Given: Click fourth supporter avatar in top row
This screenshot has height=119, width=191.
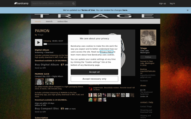Looking at the screenshot, I should [104, 95].
